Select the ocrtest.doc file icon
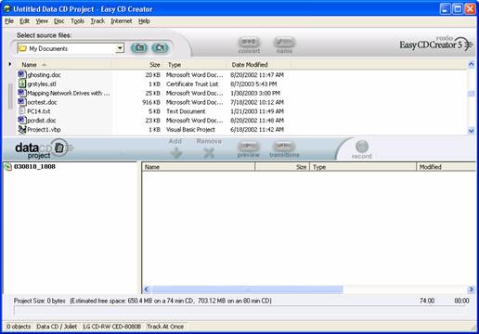479x334 pixels. [21, 102]
